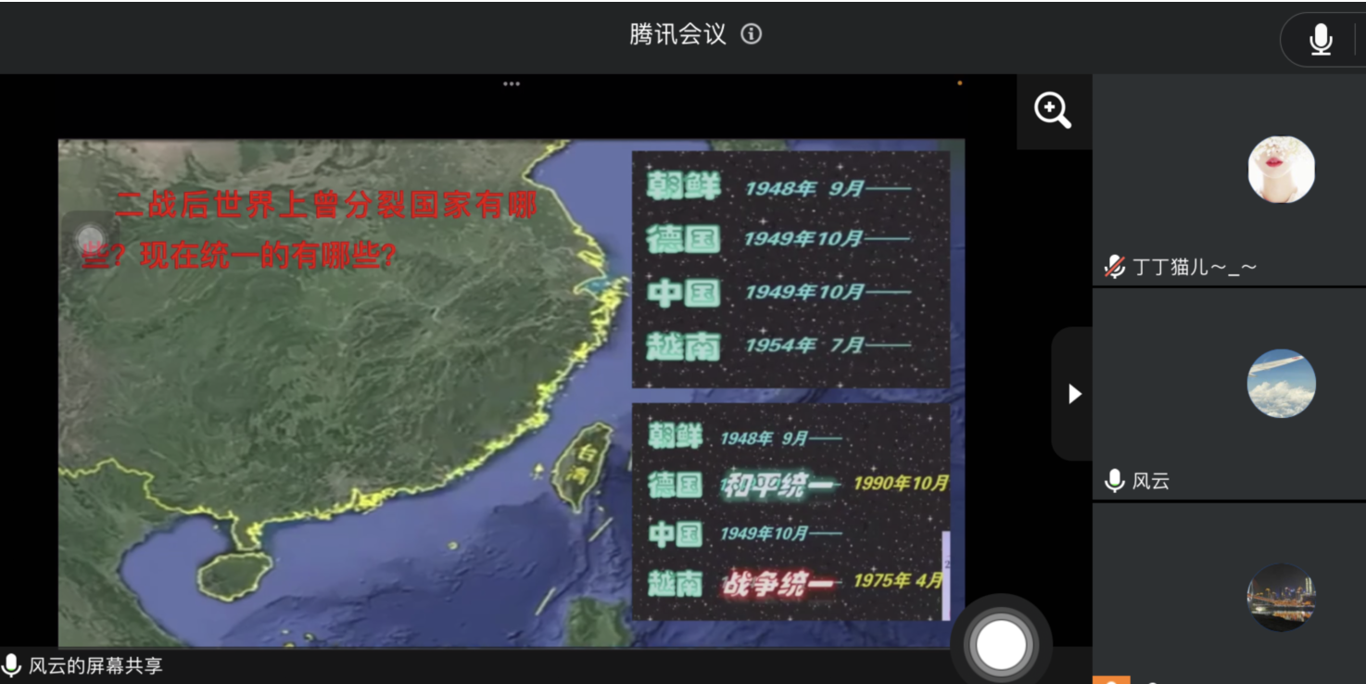This screenshot has width=1366, height=684.
Task: Click the magnifier zoom-in icon
Action: [1053, 111]
